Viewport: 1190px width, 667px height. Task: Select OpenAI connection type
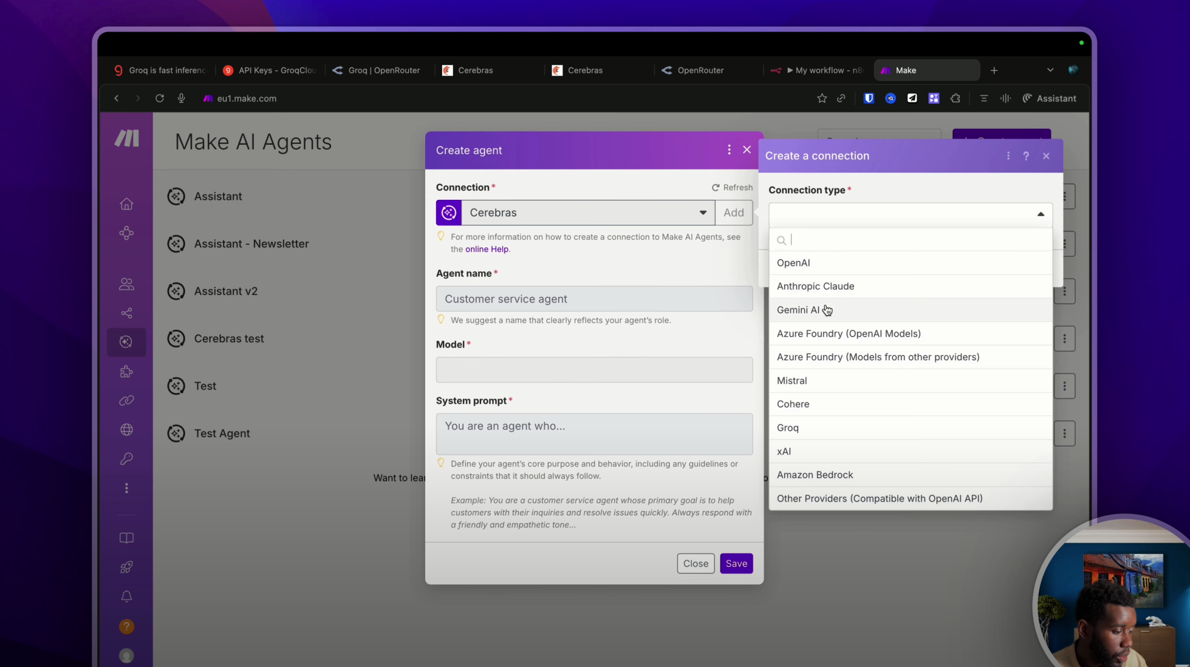[x=910, y=263]
